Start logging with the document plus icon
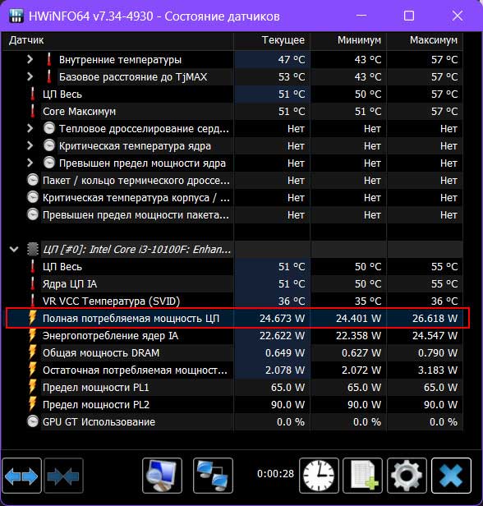Image resolution: width=483 pixels, height=506 pixels. pyautogui.click(x=362, y=476)
